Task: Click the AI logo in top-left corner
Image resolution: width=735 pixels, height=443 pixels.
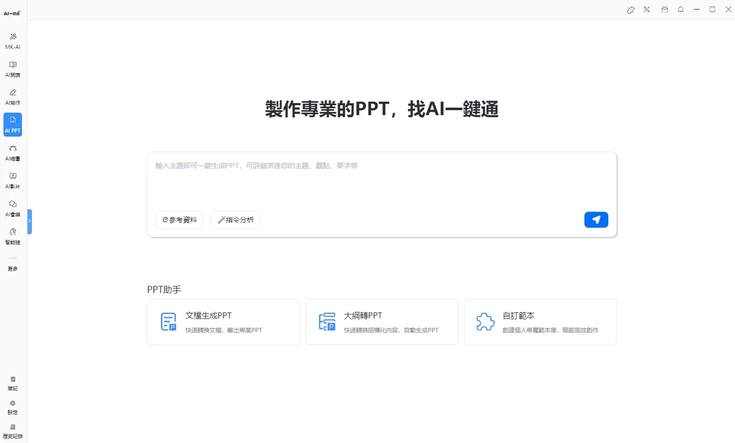Action: [x=12, y=12]
